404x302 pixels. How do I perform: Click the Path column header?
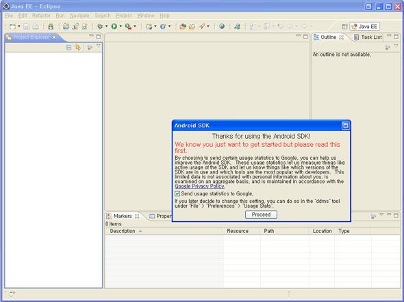284,231
